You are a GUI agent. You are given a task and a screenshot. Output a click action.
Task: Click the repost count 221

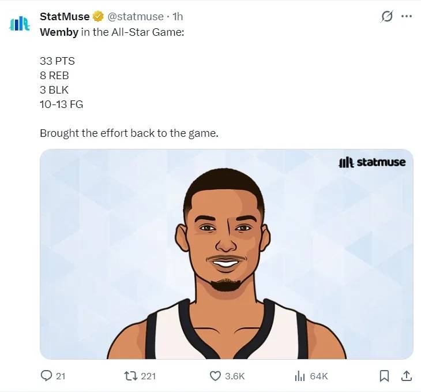[x=148, y=376]
